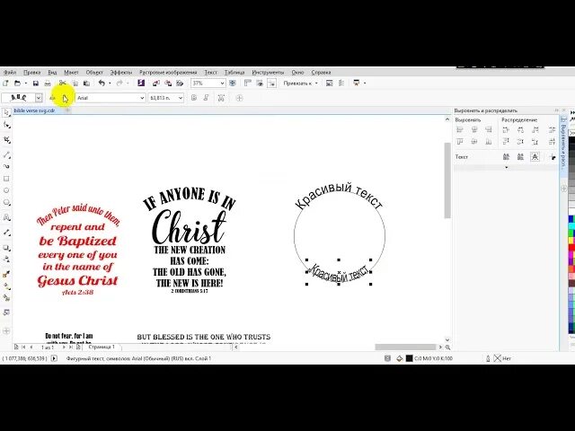
Task: Switch to the bible verse svg.cdr tab
Action: pyautogui.click(x=34, y=110)
